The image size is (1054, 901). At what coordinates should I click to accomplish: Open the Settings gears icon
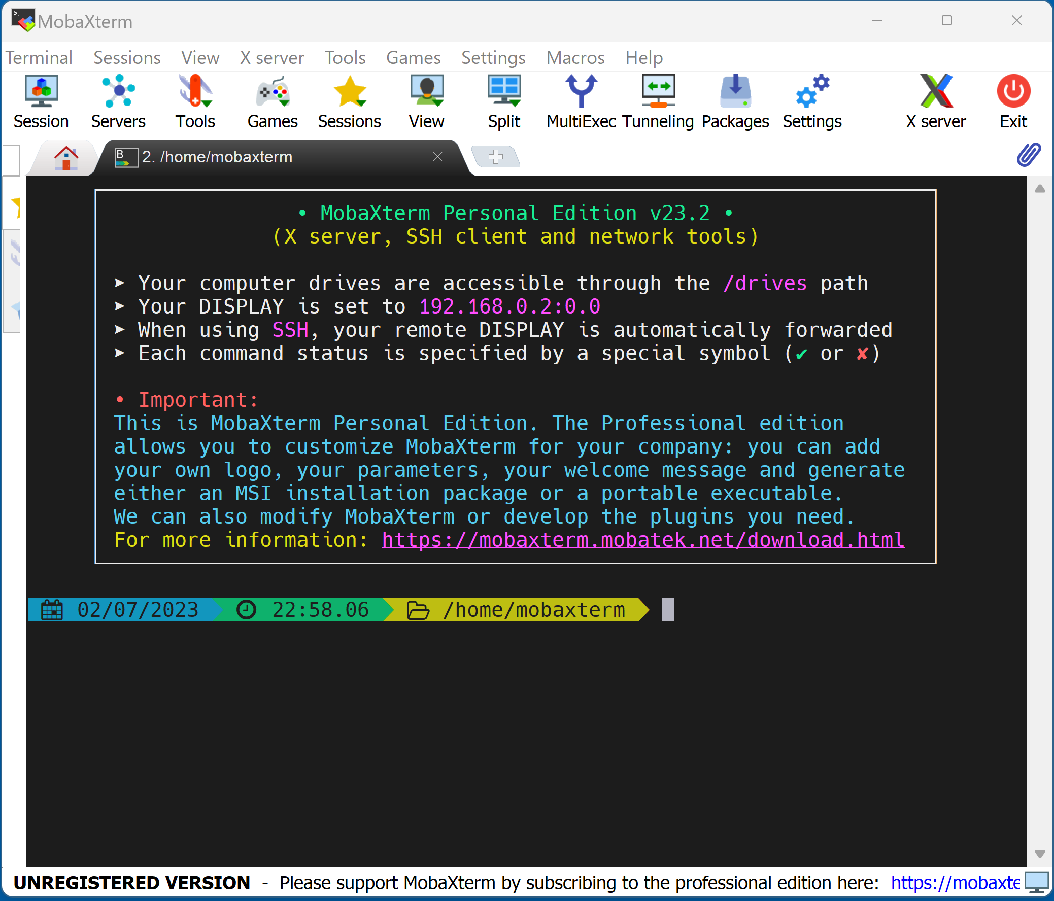812,101
